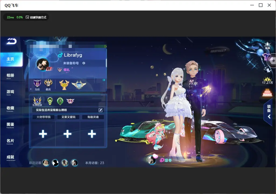276x194 pixels.
Task: Click the green number 1 medal
Action: pyautogui.click(x=60, y=101)
